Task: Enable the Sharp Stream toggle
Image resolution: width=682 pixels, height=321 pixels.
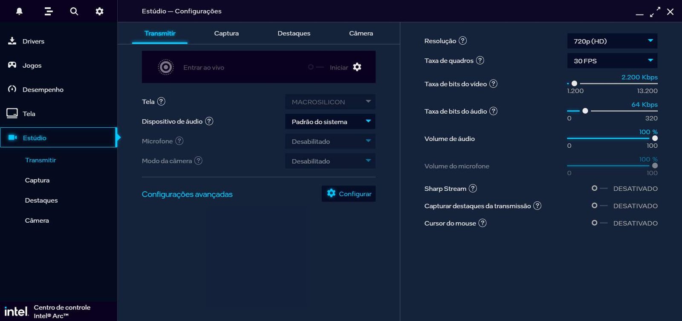Action: [598, 188]
